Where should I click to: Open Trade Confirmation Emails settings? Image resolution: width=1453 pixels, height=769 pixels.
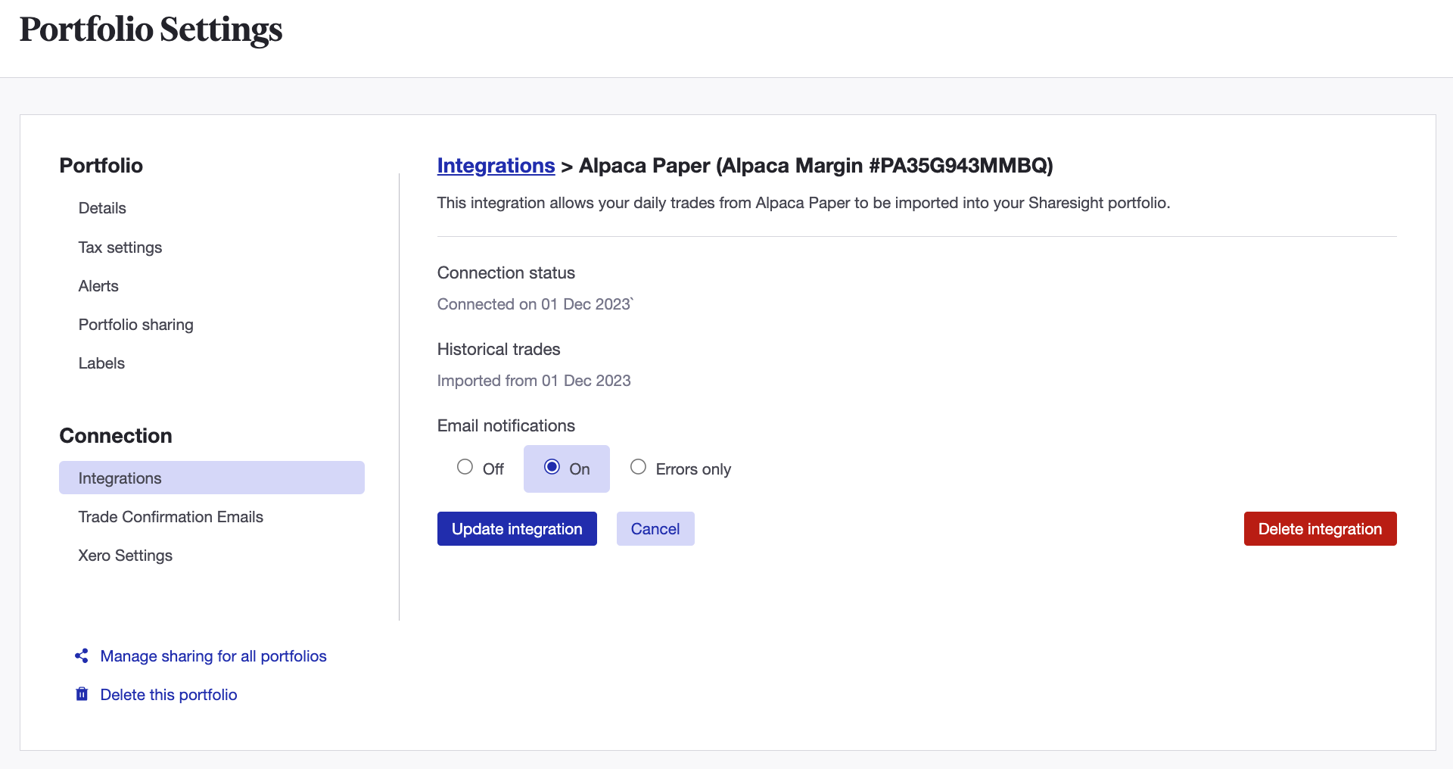click(171, 517)
